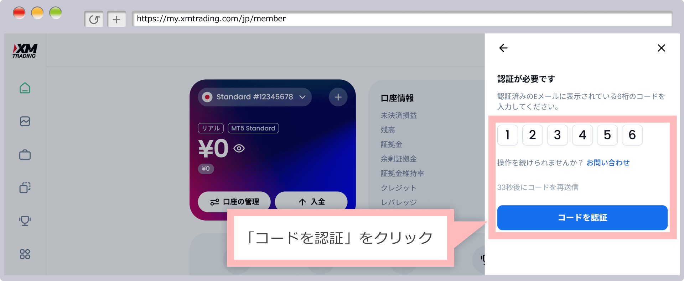Open a new browser tab with plus
Screen dimensions: 684x281
pos(116,19)
